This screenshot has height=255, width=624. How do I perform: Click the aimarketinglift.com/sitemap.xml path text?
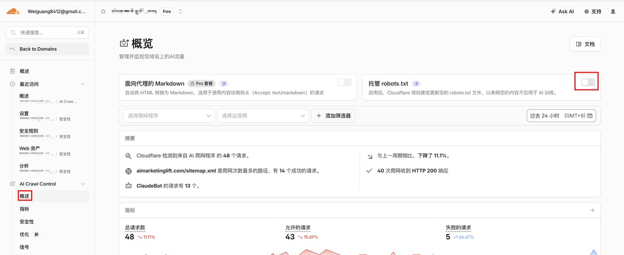[177, 170]
